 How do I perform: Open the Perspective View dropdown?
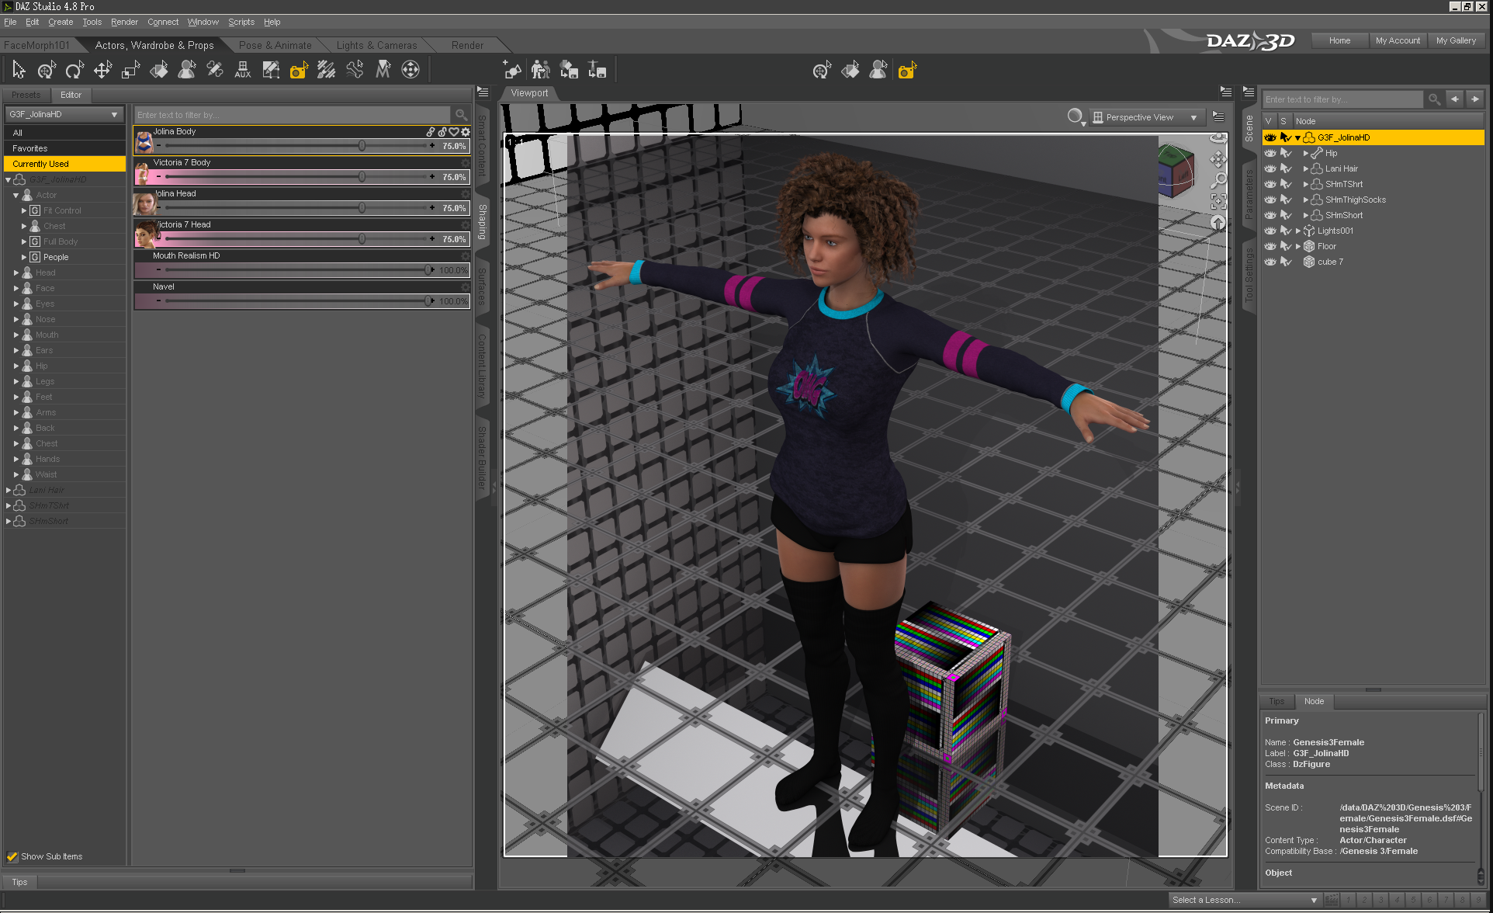pos(1145,117)
